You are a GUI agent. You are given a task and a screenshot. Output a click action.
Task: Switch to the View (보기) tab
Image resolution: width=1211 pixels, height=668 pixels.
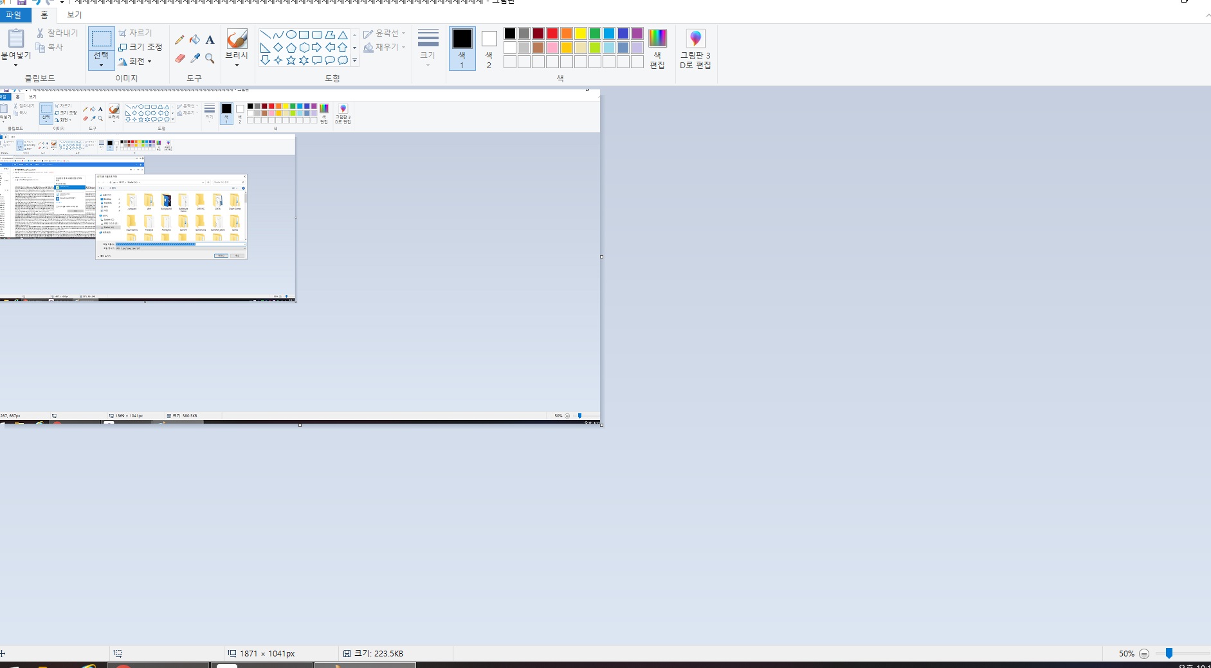[75, 15]
